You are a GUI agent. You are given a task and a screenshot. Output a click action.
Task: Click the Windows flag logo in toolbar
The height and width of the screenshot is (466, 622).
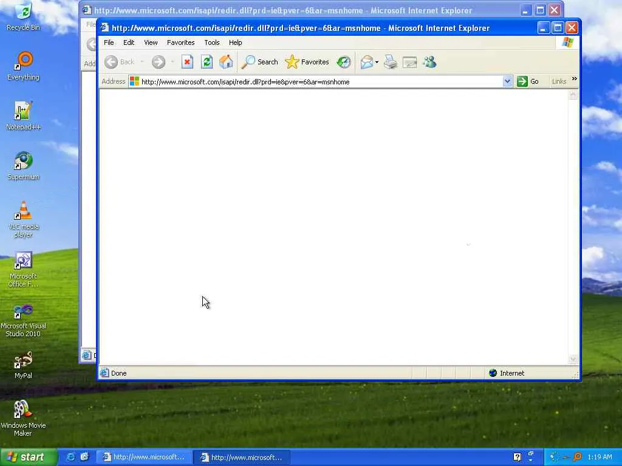tap(568, 42)
